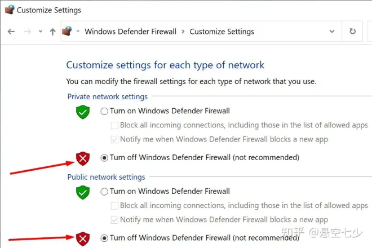Click red shield under Private network settings
The image size is (372, 248).
83,158
